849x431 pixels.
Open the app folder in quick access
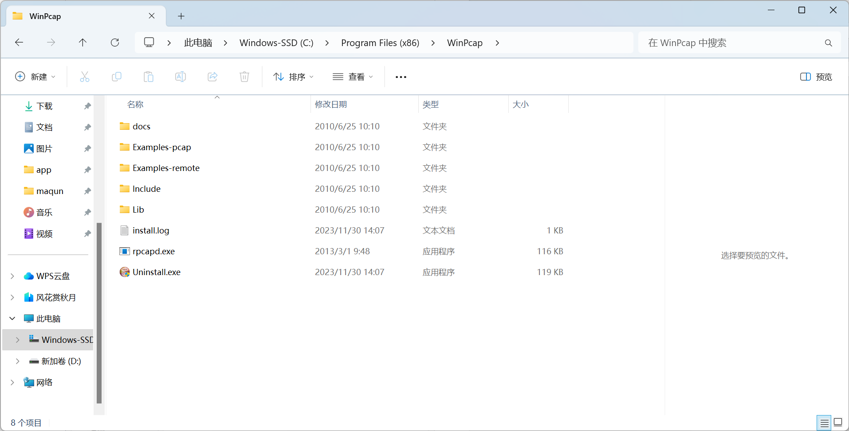pos(44,170)
